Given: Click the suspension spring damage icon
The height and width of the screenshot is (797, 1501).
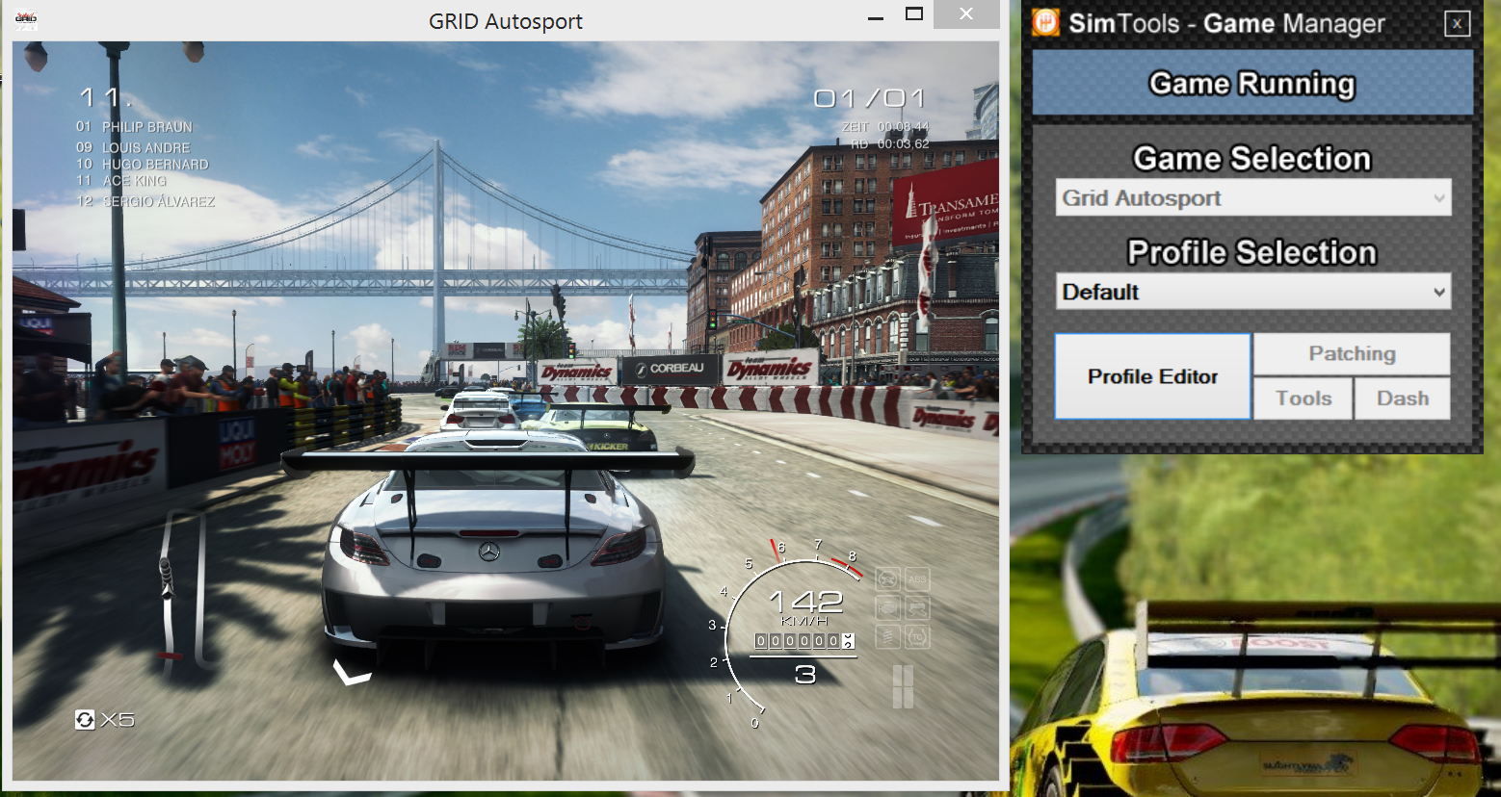Looking at the screenshot, I should point(888,636).
